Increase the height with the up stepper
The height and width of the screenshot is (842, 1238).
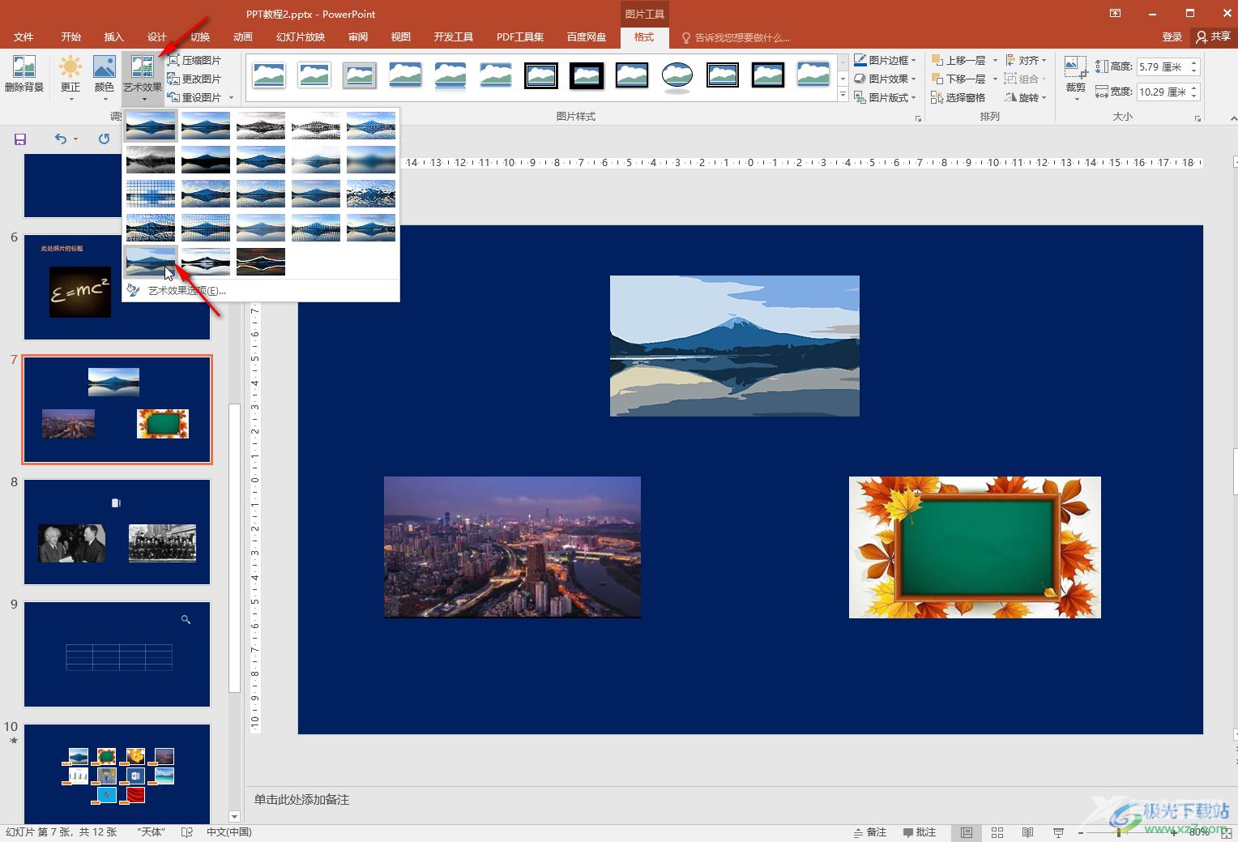1193,62
